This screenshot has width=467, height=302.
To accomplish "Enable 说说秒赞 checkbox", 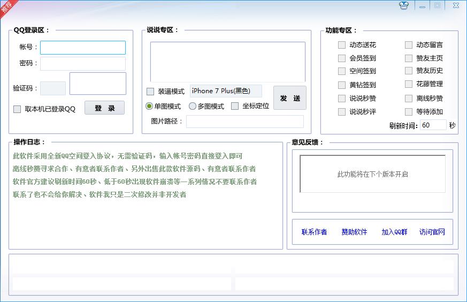I will (x=342, y=99).
